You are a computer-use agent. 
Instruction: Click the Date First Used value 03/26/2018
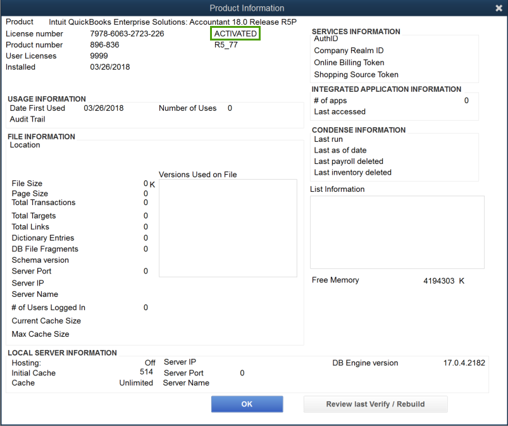[104, 108]
